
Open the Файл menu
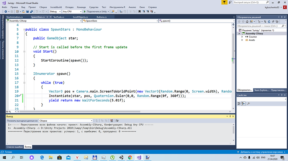(4, 7)
